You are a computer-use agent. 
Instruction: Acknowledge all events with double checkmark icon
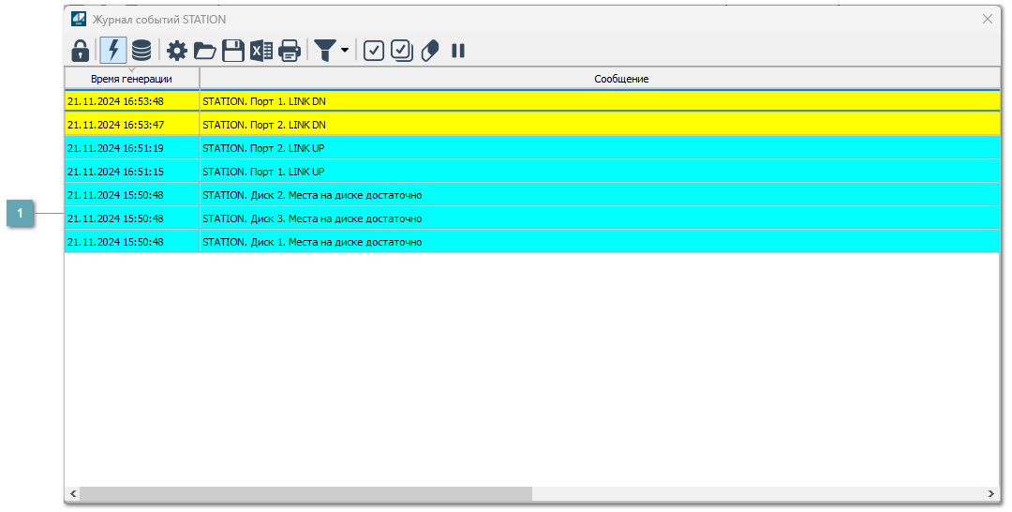pos(402,51)
